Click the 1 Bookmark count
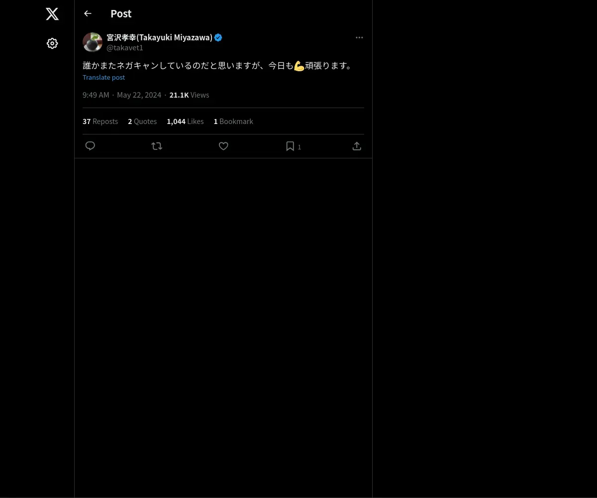The width and height of the screenshot is (597, 498). click(x=233, y=122)
